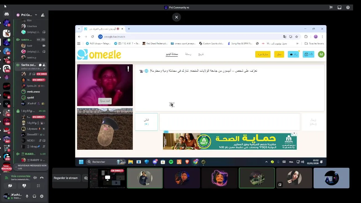Open the inbox icon in Discord title bar

[340, 8]
